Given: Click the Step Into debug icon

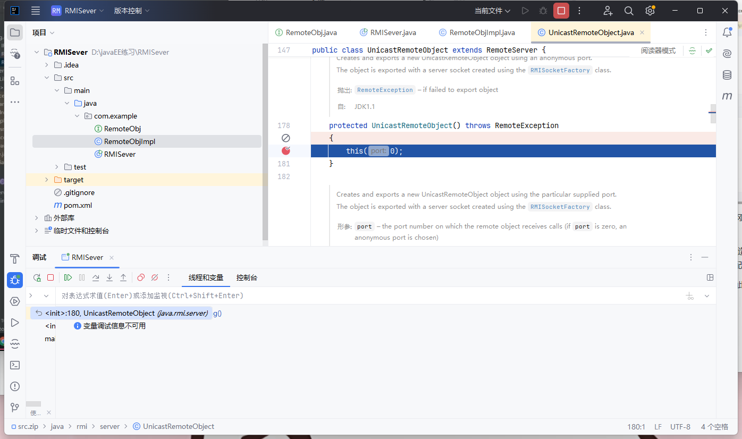Looking at the screenshot, I should 109,277.
